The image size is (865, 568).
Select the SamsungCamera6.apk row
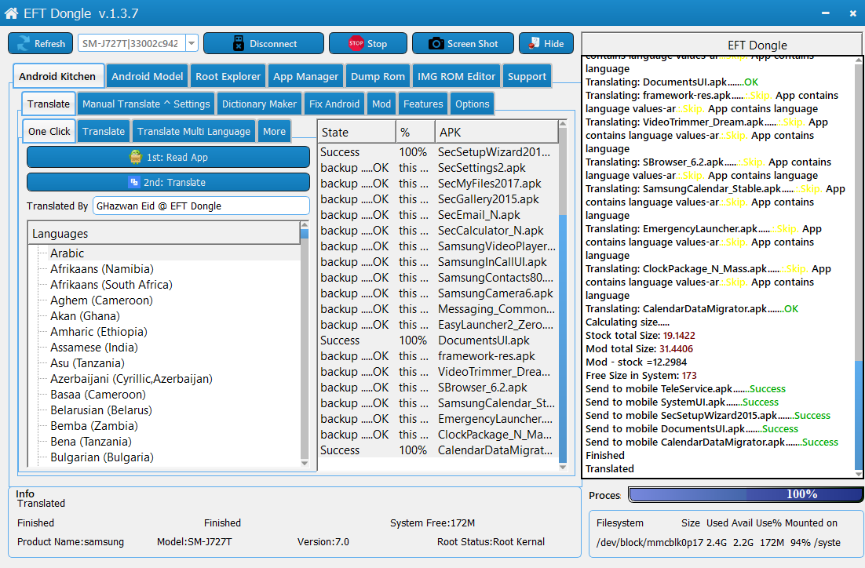(x=439, y=293)
